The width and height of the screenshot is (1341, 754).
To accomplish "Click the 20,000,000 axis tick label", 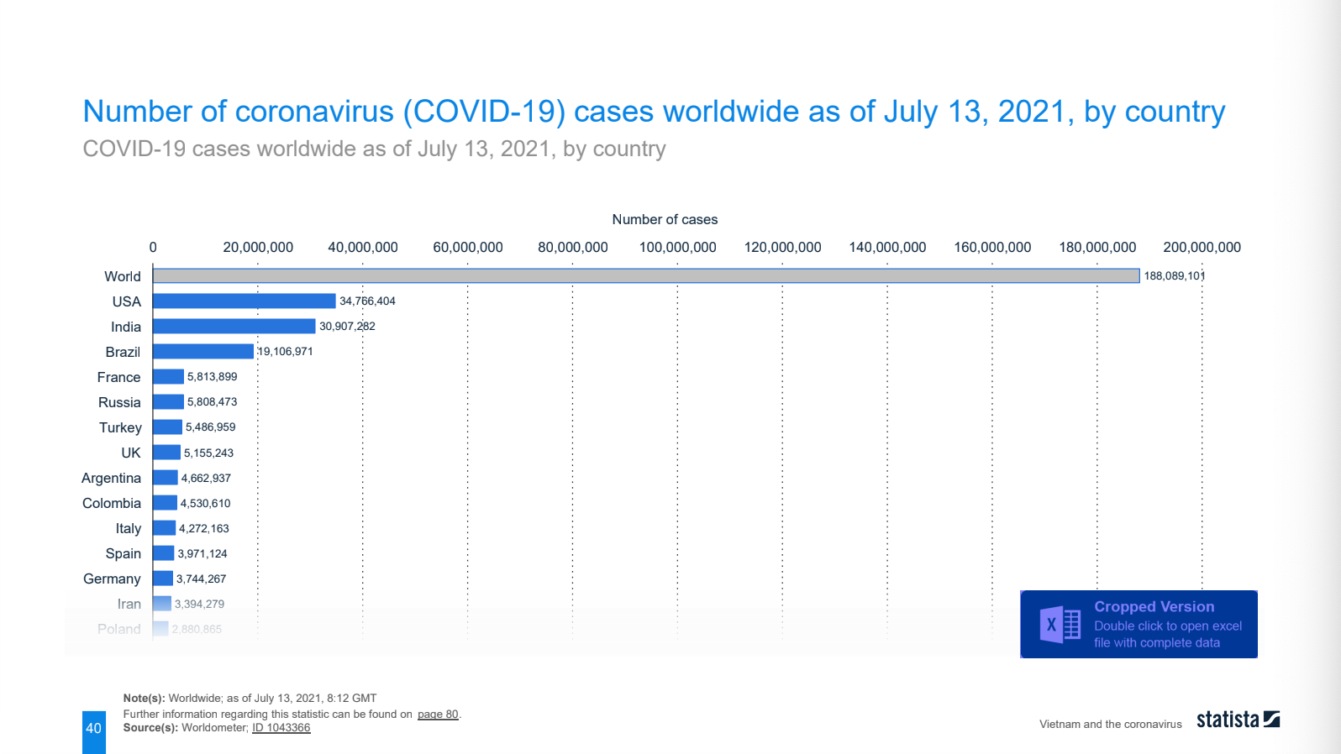I will 258,247.
